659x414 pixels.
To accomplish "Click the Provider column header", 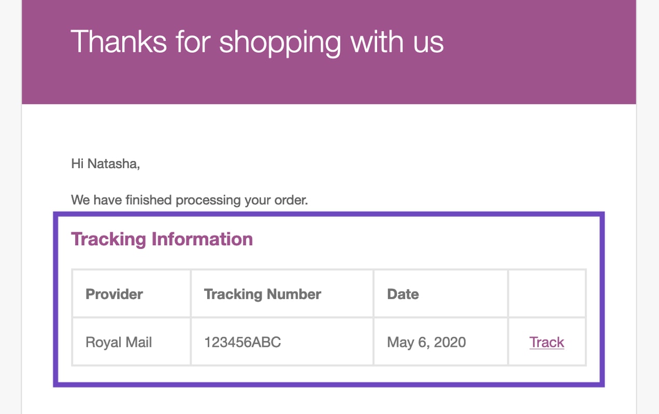I will click(x=114, y=294).
